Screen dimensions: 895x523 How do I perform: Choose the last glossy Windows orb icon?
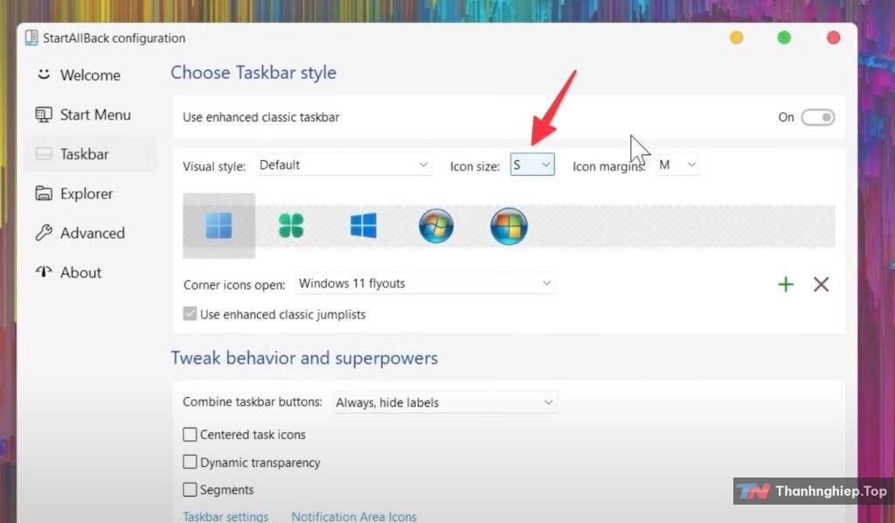[509, 226]
